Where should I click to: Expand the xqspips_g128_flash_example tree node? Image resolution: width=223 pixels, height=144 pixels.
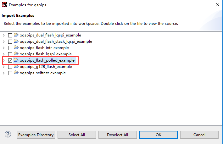4,67
